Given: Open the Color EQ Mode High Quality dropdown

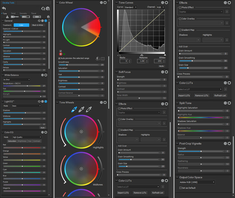Looking at the screenshot, I should [x=27, y=137].
